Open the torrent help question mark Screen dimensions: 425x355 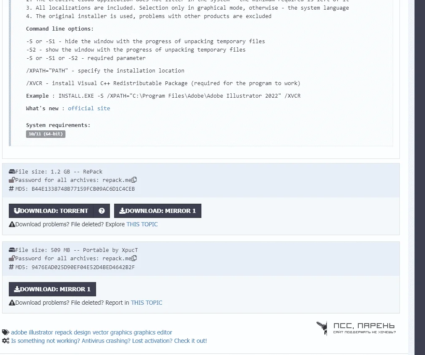click(102, 211)
